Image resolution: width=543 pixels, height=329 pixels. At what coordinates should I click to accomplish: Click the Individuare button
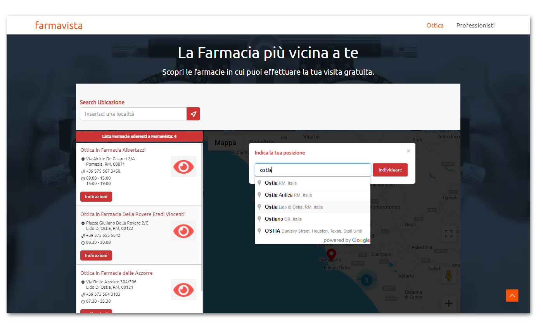pyautogui.click(x=390, y=170)
